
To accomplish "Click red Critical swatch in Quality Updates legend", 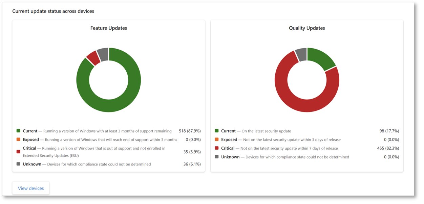I will (217, 148).
